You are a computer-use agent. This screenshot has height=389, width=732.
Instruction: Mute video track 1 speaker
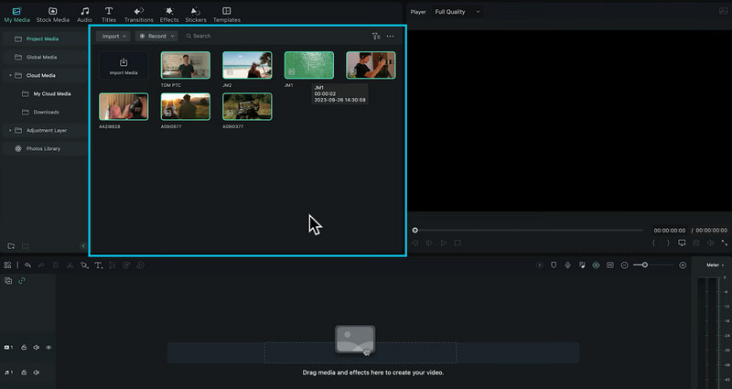(x=37, y=348)
